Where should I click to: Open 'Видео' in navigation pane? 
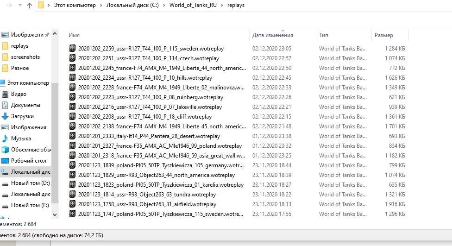coord(19,94)
